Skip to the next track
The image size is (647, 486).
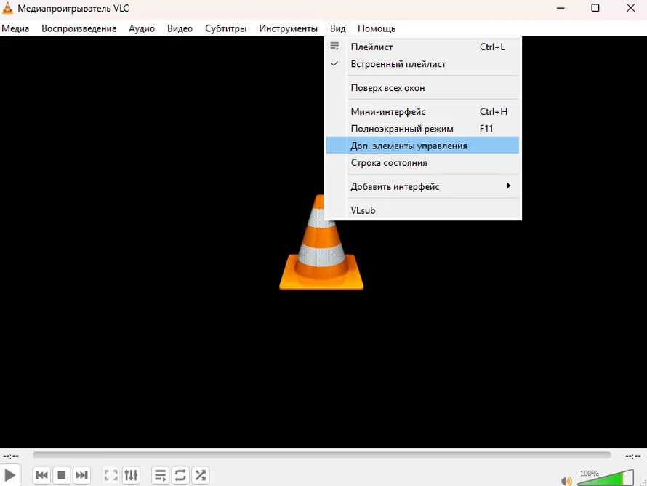pyautogui.click(x=81, y=475)
